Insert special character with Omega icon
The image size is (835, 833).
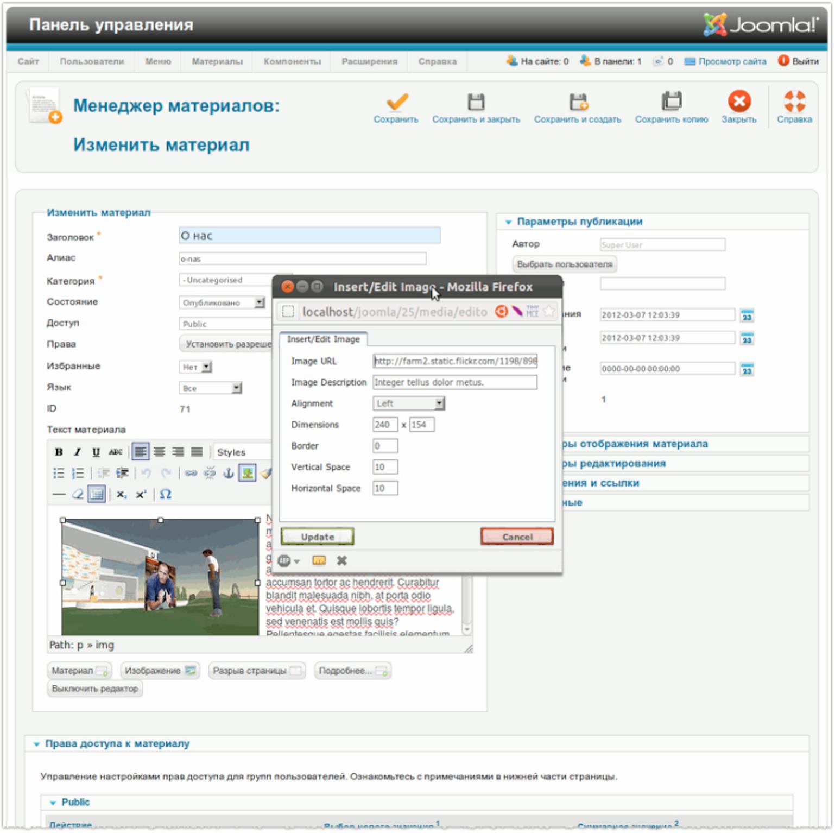[166, 494]
